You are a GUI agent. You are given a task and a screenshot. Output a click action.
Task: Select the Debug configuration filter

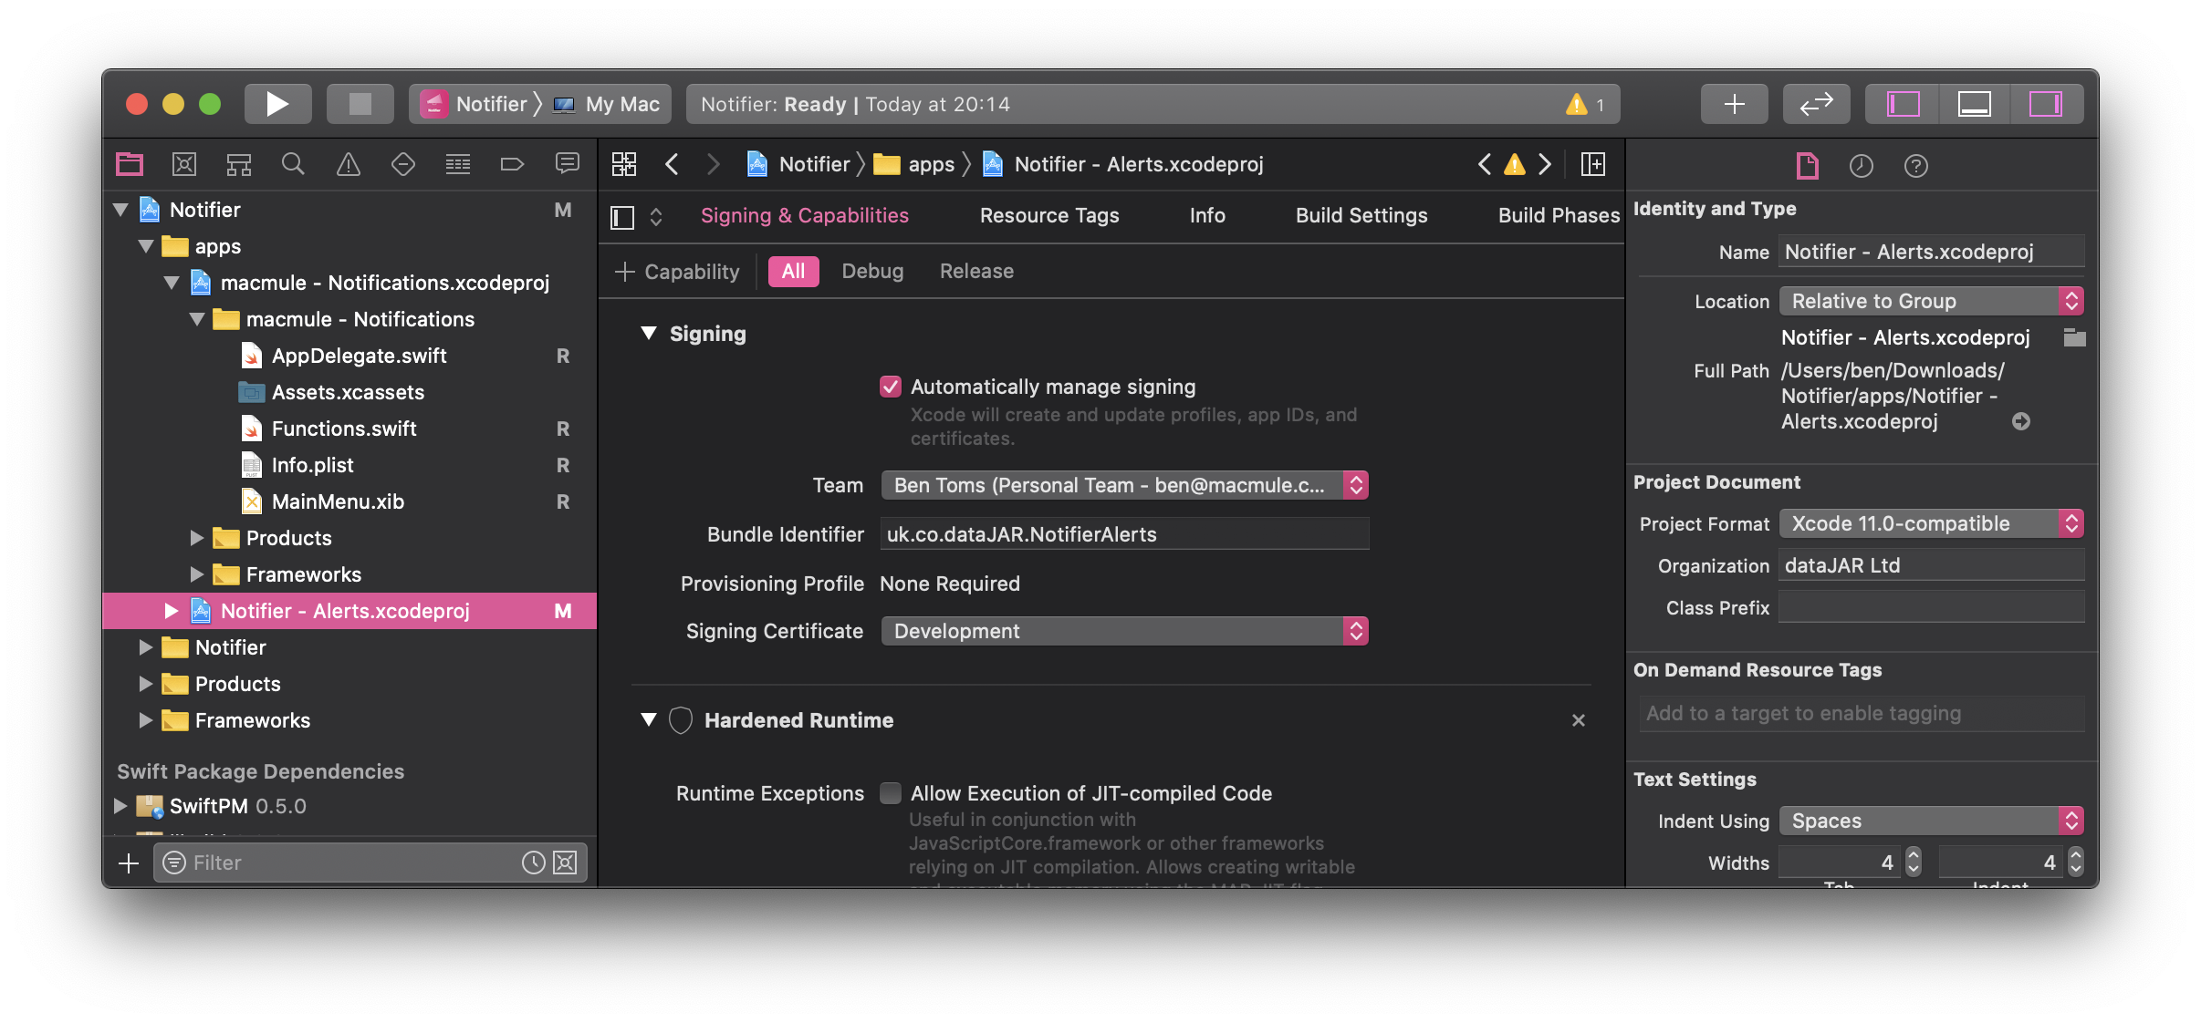coord(871,272)
